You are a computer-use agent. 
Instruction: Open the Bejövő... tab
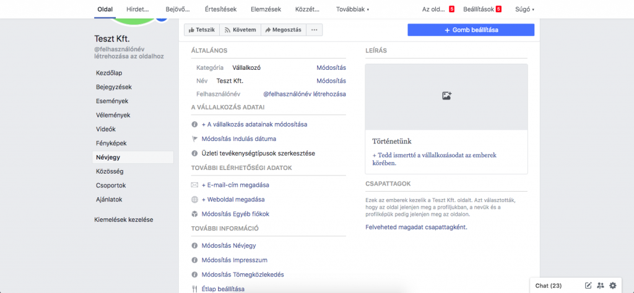click(x=178, y=9)
